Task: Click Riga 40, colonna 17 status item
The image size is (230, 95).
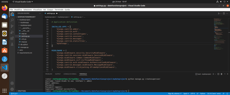Action: coord(175,93)
